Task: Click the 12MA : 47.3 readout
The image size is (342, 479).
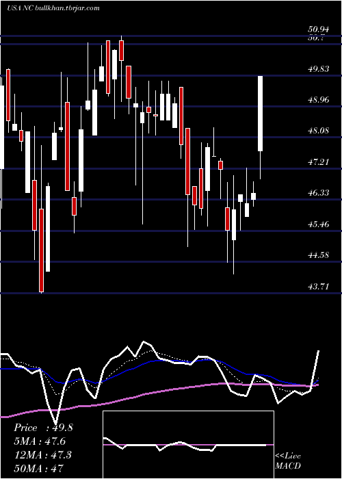Action: click(x=42, y=454)
